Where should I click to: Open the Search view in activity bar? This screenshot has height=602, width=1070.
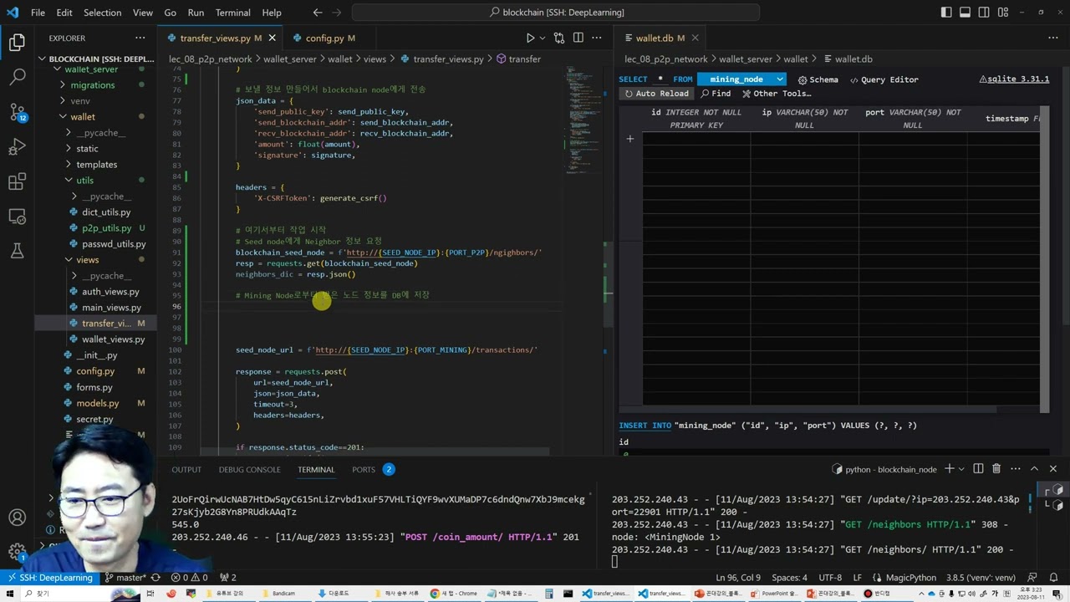[17, 77]
